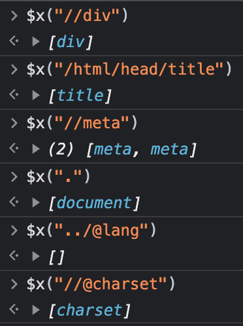The width and height of the screenshot is (243, 326).
Task: Expand the [div] result array
Action: click(36, 41)
